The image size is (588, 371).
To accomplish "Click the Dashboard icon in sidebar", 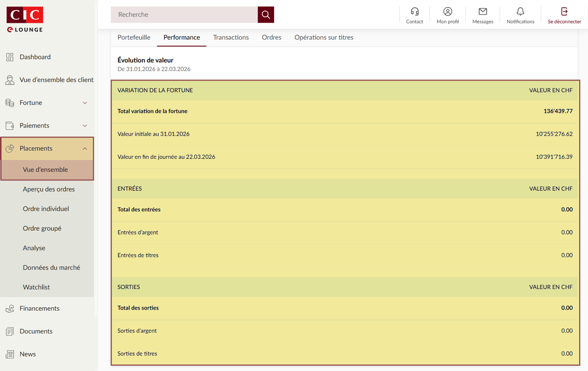I will click(10, 57).
